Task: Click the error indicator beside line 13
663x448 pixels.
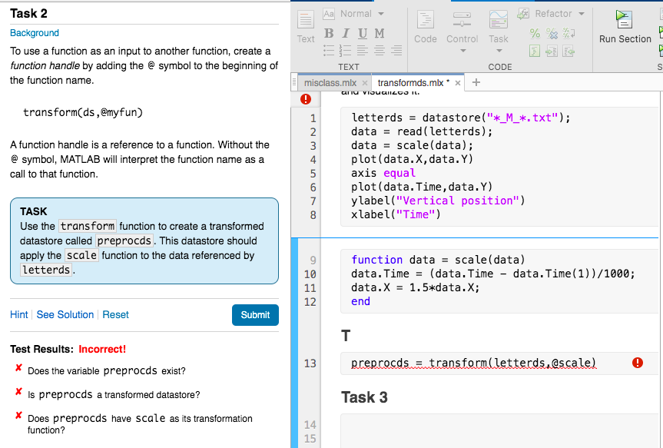Action: (x=638, y=361)
